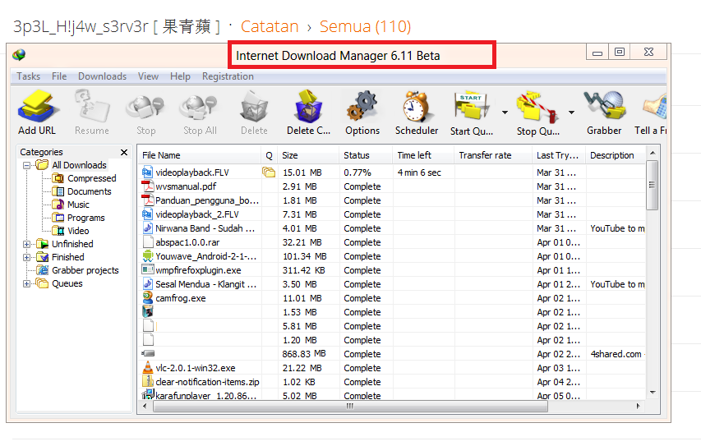Viewport: 701px width, 446px height.
Task: Sort by Last Try column header
Action: click(x=560, y=155)
